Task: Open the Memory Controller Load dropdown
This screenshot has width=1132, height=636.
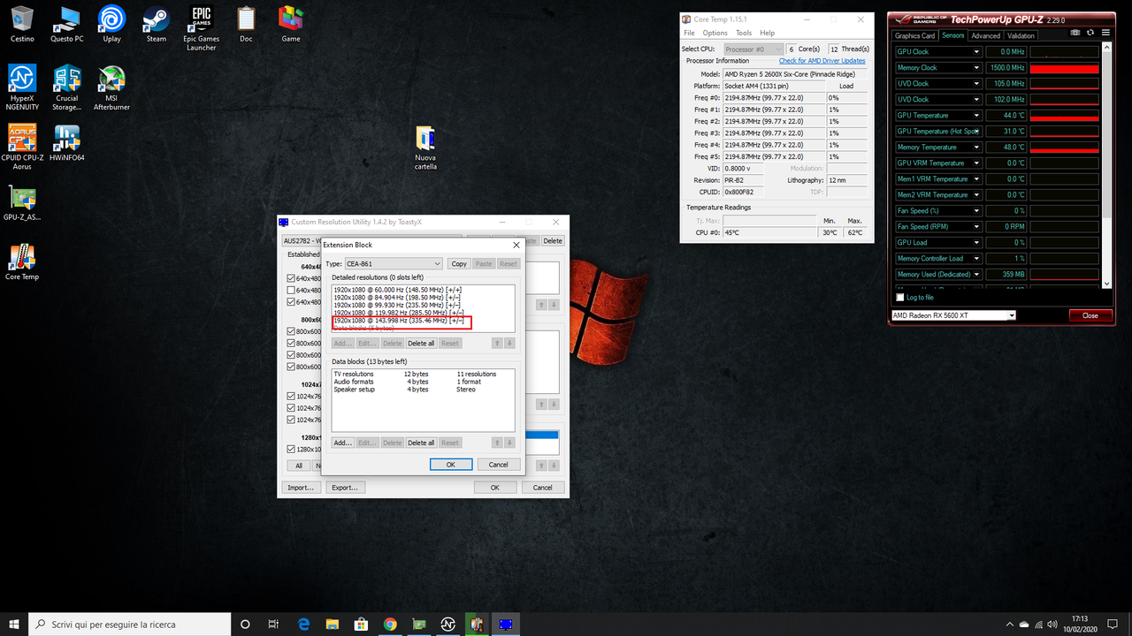Action: pyautogui.click(x=976, y=259)
